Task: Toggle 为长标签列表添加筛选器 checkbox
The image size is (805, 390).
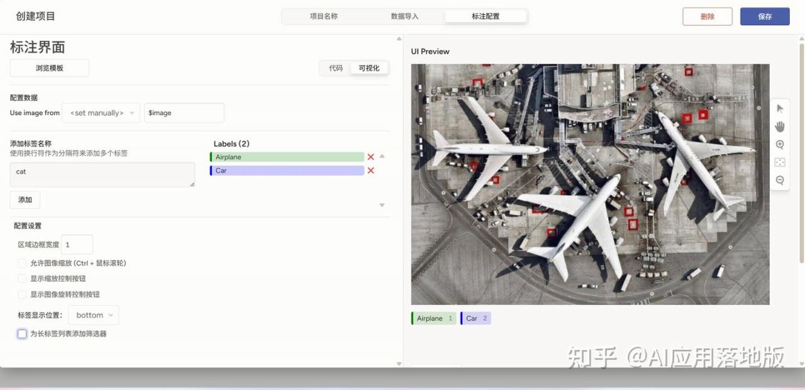Action: coord(22,334)
